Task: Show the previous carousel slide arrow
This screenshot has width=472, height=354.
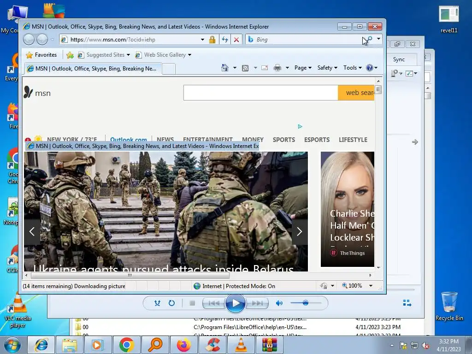Action: click(32, 231)
